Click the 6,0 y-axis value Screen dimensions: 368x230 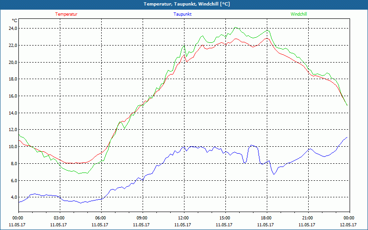pyautogui.click(x=14, y=180)
